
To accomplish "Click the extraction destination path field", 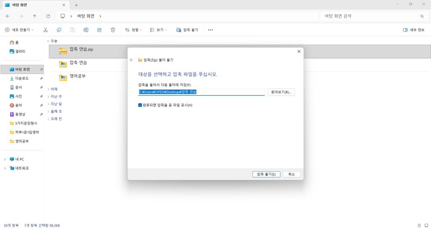I will 201,92.
